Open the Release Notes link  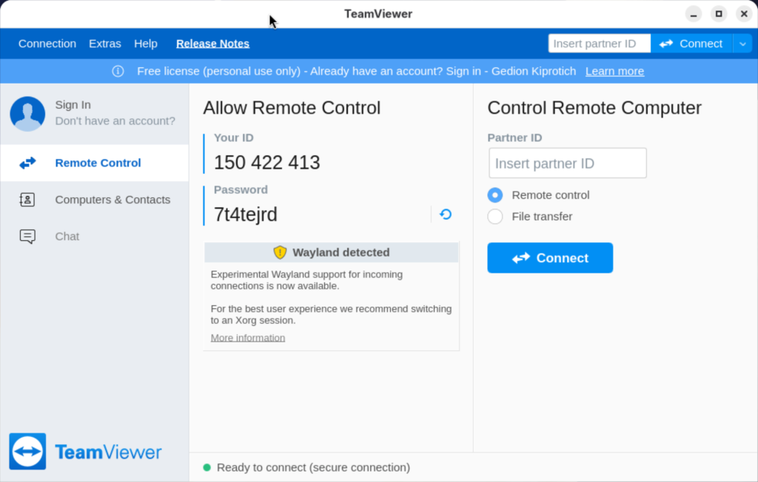pos(212,44)
